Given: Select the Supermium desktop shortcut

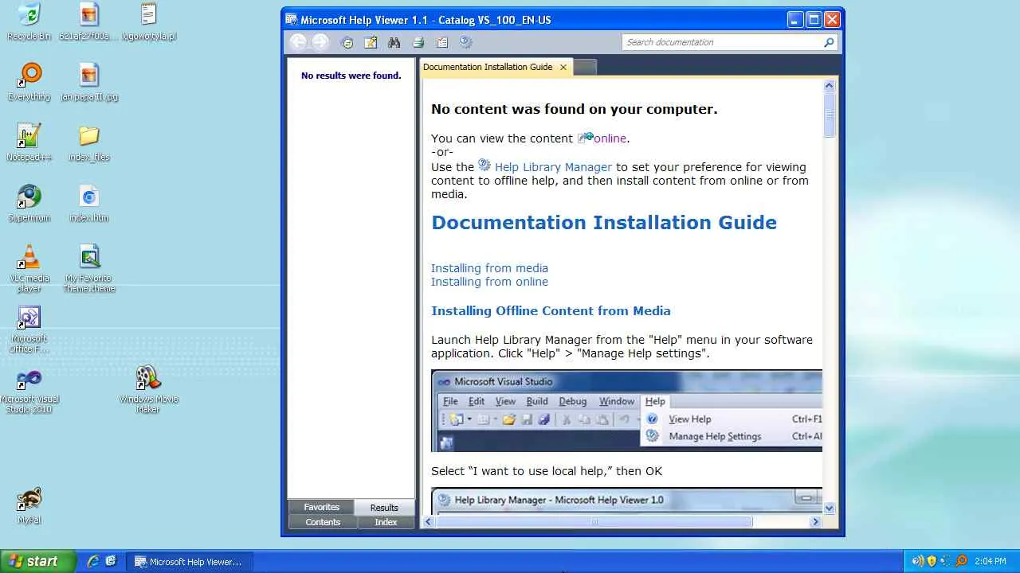Looking at the screenshot, I should pyautogui.click(x=29, y=204).
